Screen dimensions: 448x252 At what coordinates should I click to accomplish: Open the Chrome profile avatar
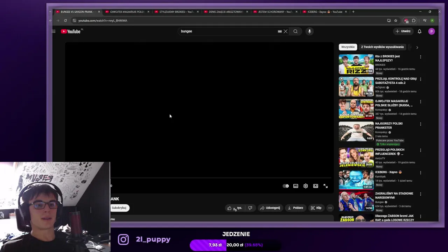pyautogui.click(x=432, y=20)
